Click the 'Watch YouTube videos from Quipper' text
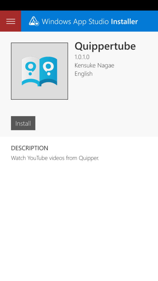 click(x=55, y=158)
